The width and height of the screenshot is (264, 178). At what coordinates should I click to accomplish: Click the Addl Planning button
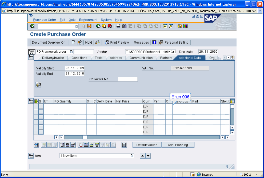(x=178, y=145)
